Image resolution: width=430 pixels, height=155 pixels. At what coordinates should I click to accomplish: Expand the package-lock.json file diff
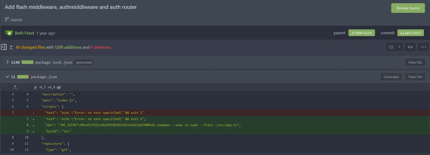pyautogui.click(x=7, y=62)
